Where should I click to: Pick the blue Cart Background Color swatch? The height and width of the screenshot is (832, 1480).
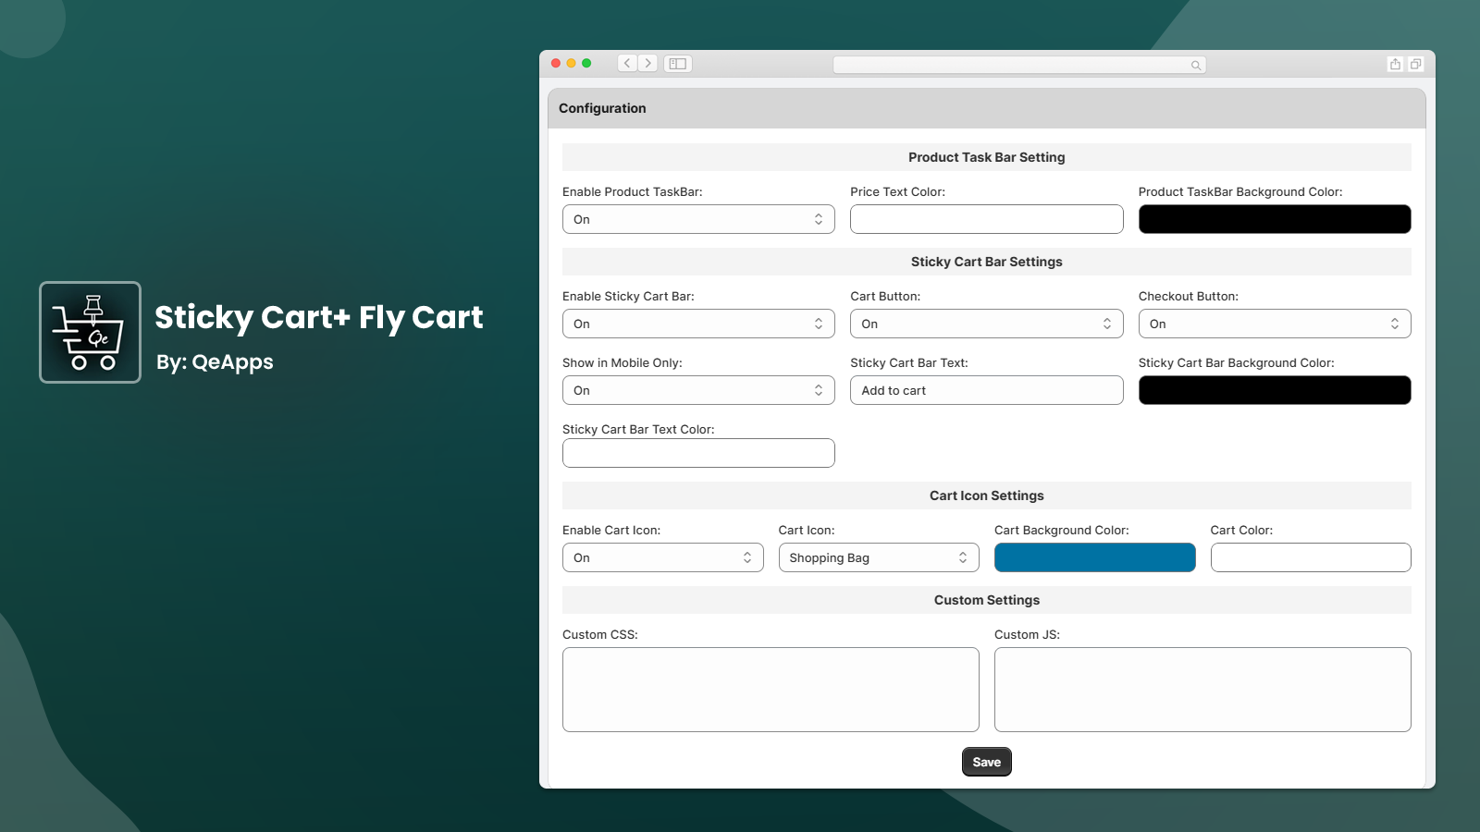coord(1094,557)
